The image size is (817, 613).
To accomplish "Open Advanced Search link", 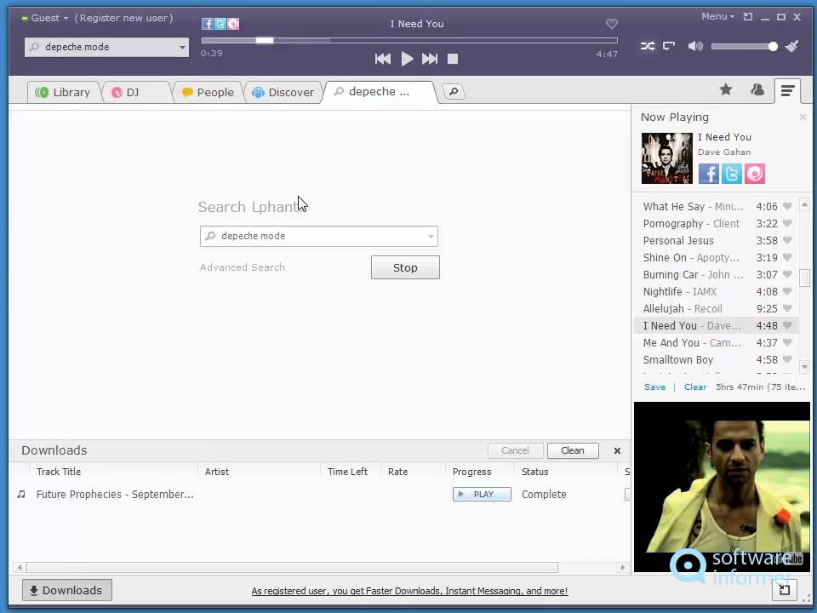I will click(x=243, y=267).
